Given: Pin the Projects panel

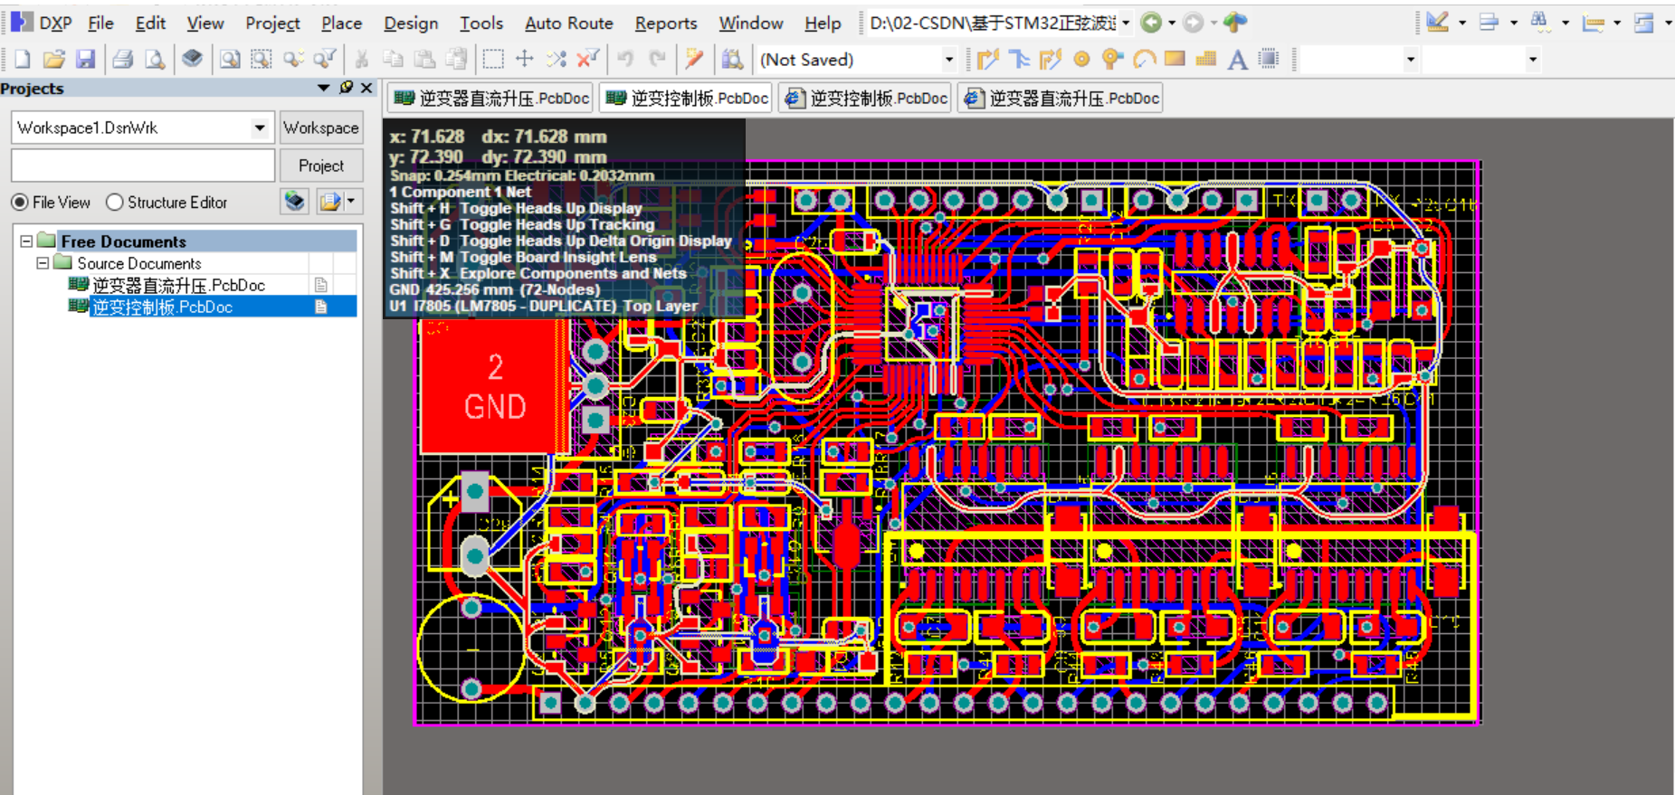Looking at the screenshot, I should coord(346,88).
